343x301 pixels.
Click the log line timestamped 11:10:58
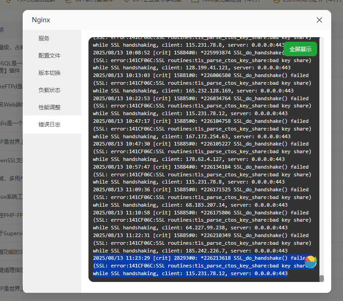coord(201,213)
